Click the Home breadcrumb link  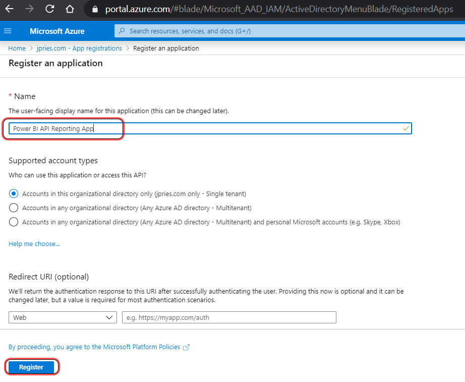(17, 49)
